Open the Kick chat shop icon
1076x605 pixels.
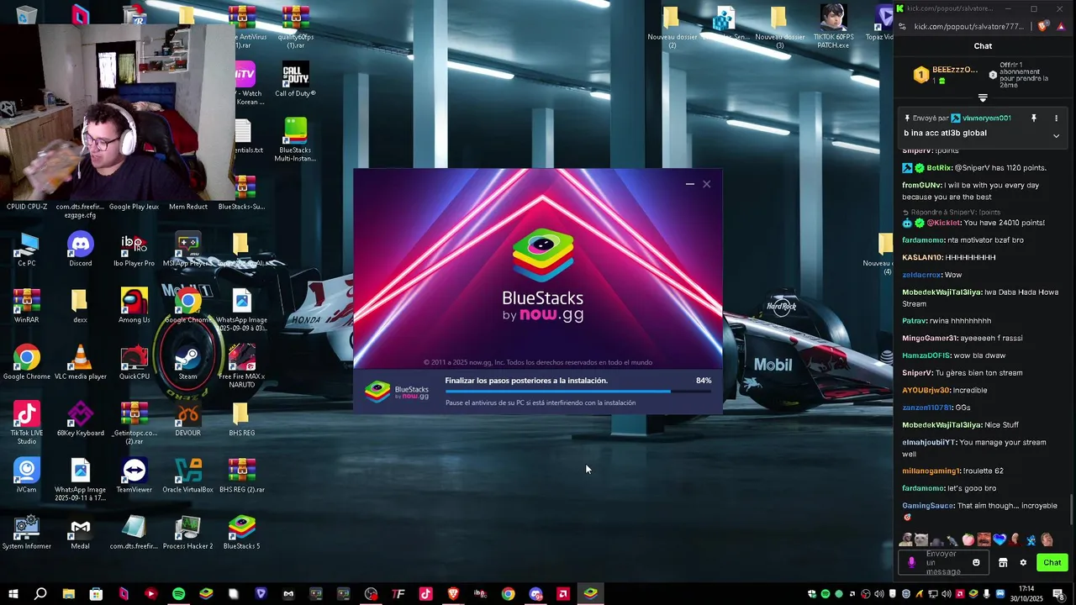[1003, 563]
